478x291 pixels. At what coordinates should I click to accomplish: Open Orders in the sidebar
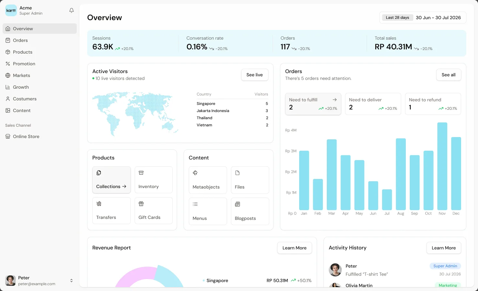40,40
